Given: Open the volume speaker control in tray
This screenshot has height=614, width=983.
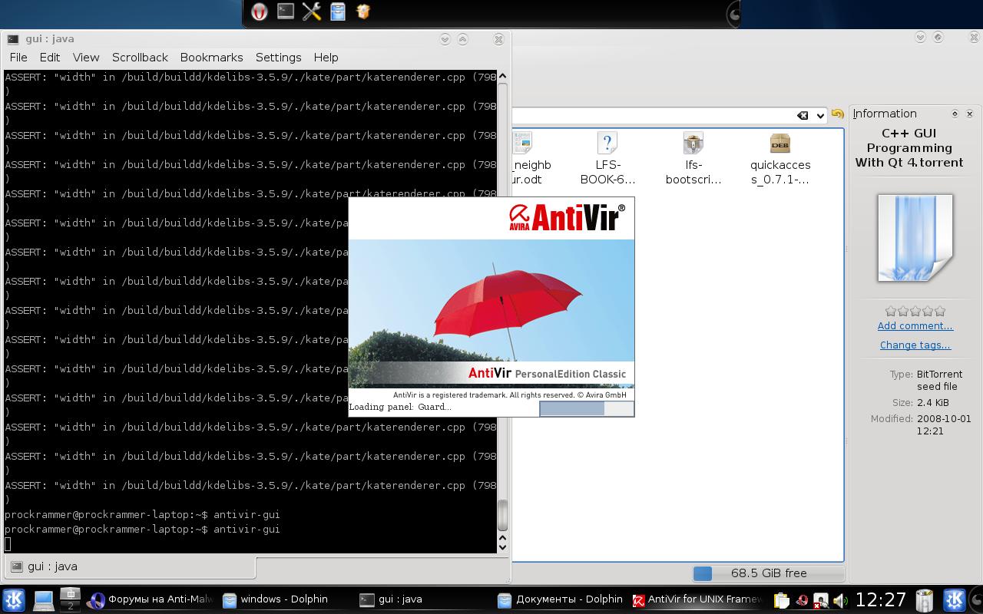Looking at the screenshot, I should pos(839,600).
